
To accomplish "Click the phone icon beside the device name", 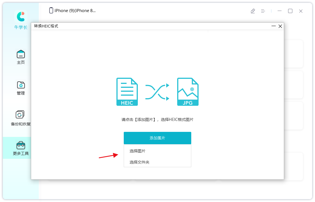I will [x=51, y=10].
